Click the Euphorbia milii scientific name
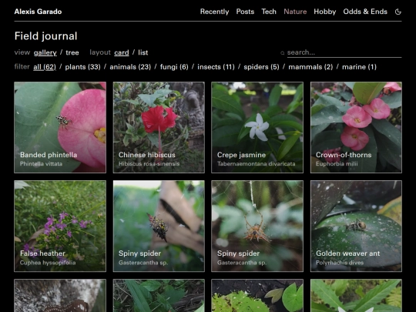Viewport: 416px width, 312px height. point(337,163)
